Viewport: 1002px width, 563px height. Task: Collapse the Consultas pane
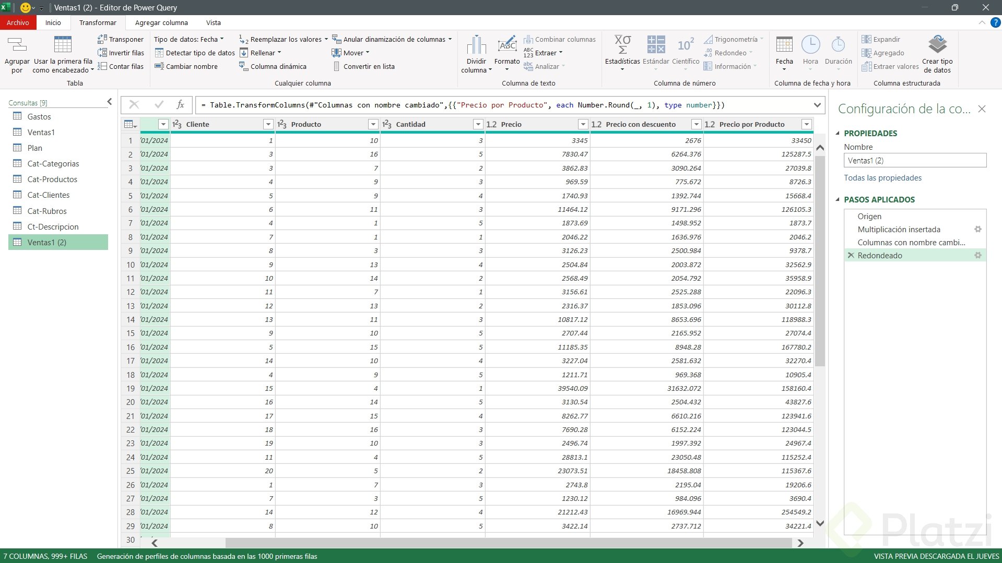click(109, 102)
